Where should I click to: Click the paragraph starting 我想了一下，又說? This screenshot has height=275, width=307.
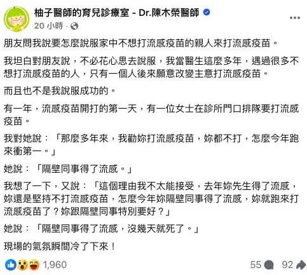pos(151,199)
